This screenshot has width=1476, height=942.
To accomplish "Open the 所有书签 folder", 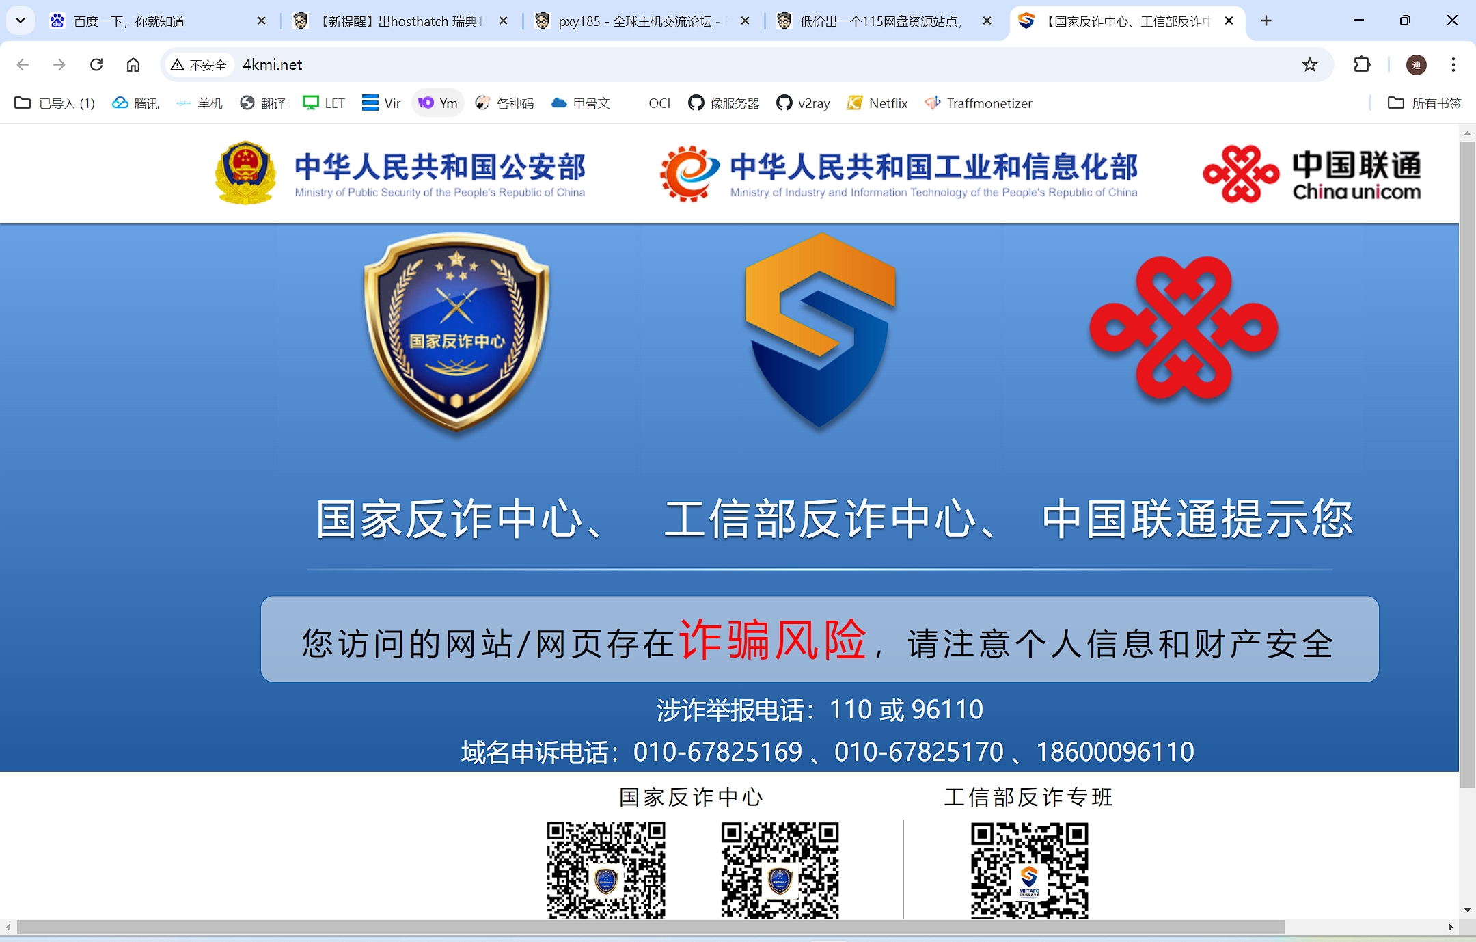I will pos(1425,103).
